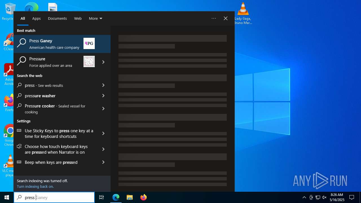Show hidden system tray icons
Image resolution: width=361 pixels, height=203 pixels.
(304, 197)
